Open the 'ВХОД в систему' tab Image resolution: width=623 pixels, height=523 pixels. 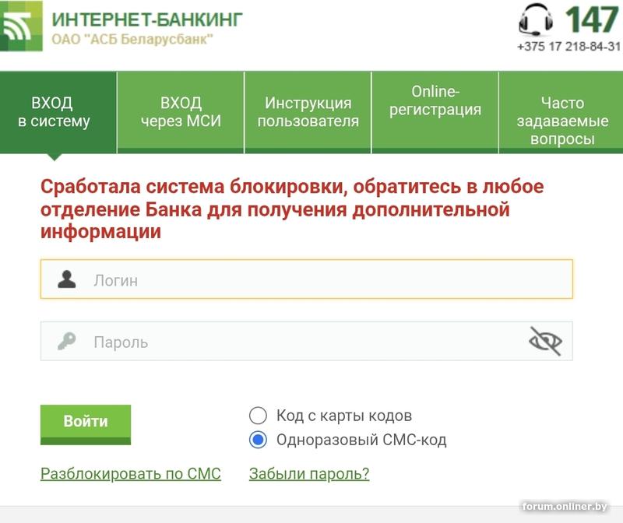[x=58, y=112]
